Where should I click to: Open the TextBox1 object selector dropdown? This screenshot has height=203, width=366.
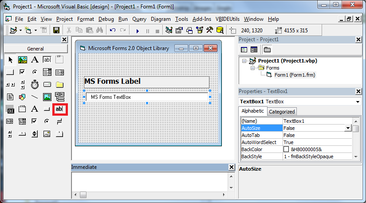click(x=358, y=102)
